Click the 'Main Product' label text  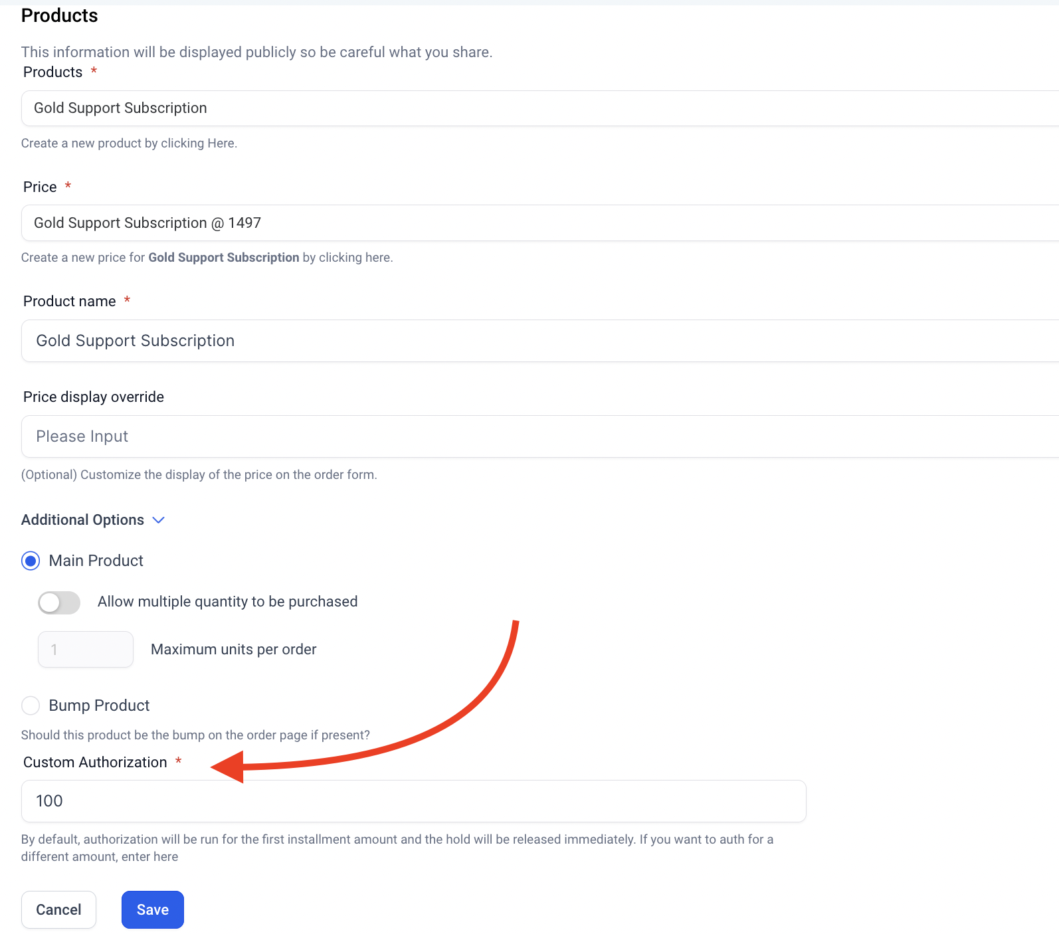[x=96, y=561]
